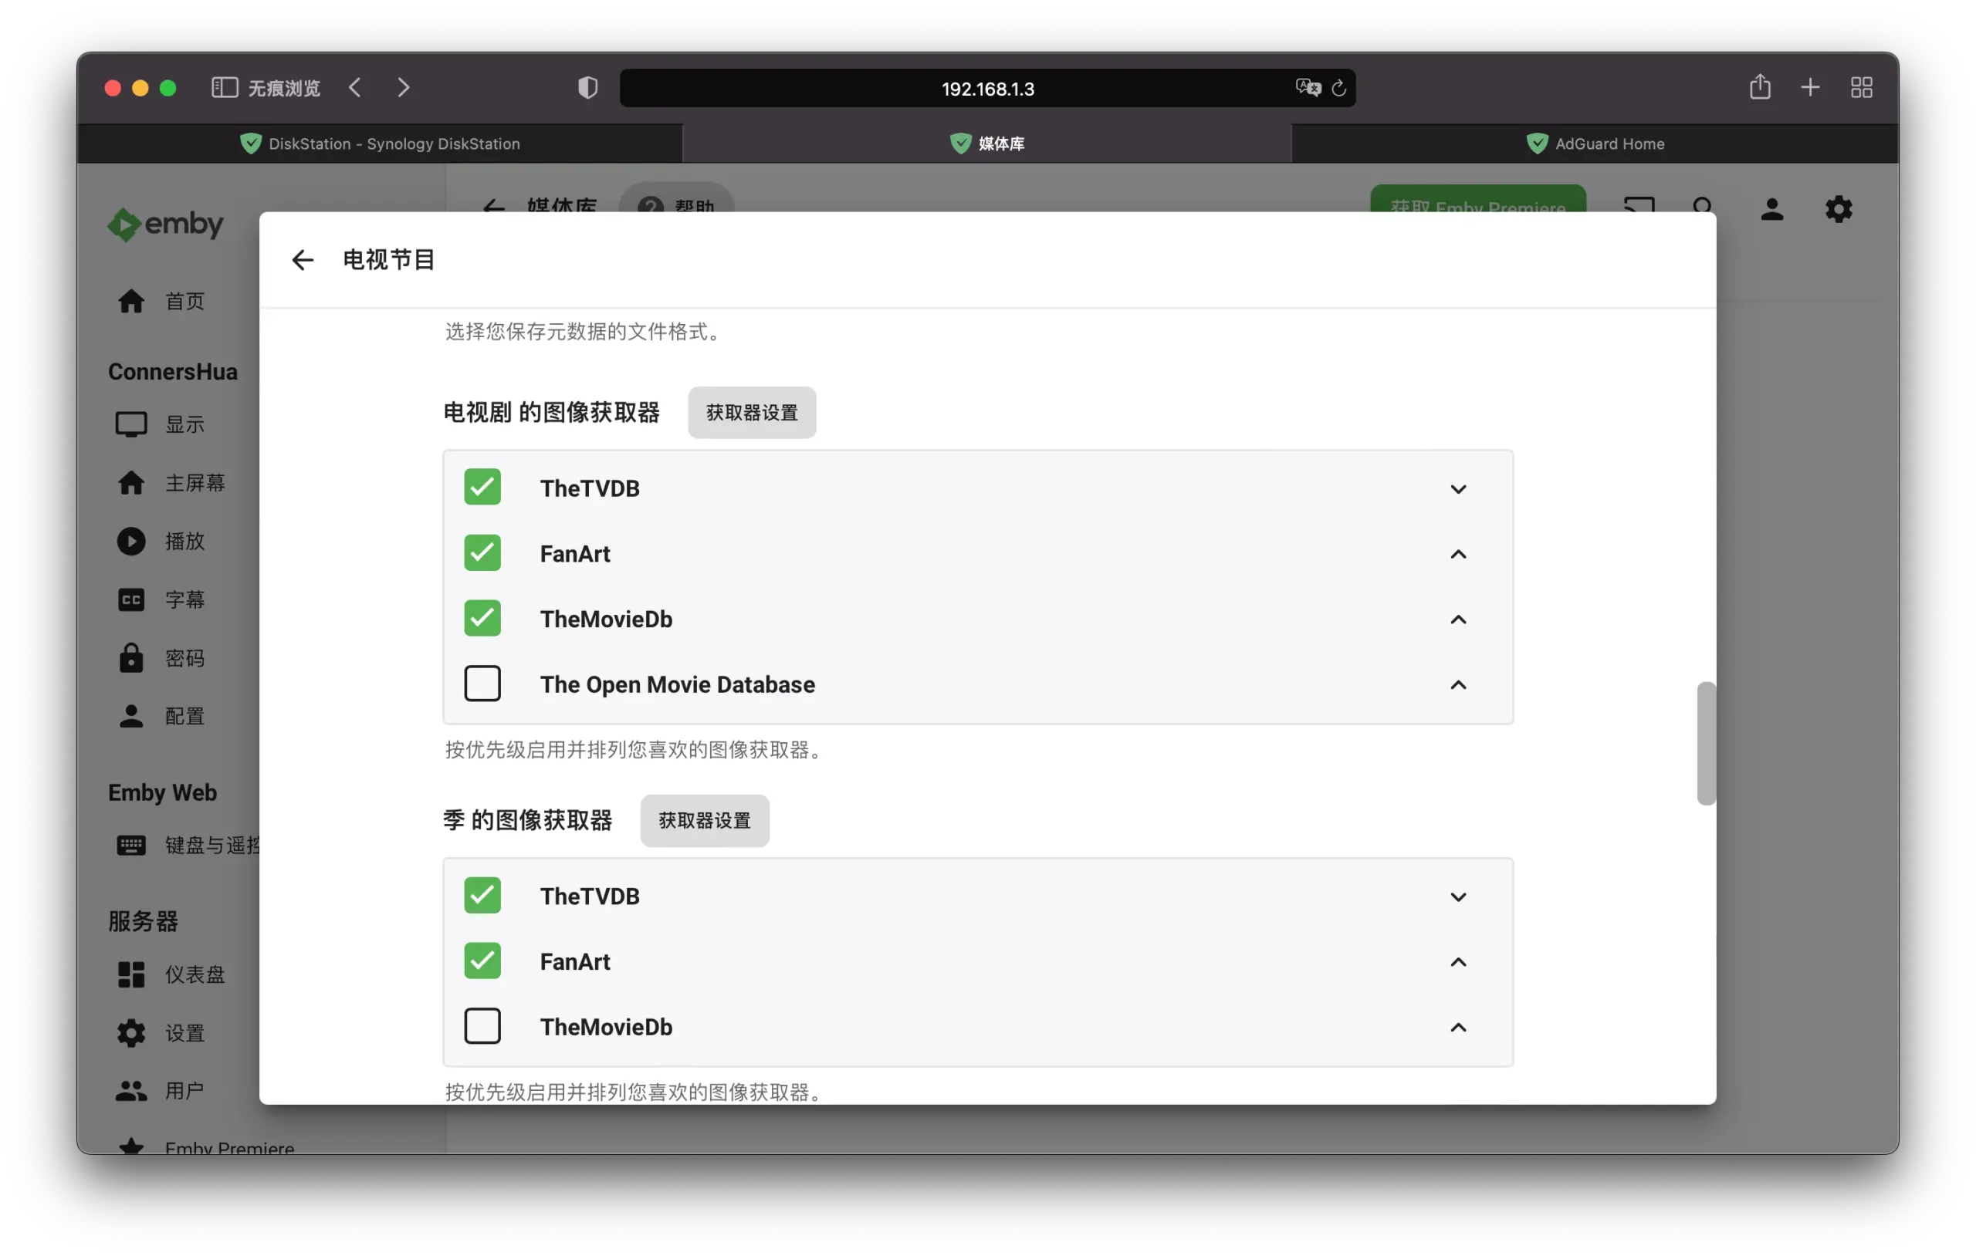Click the 电视剧 的图像获取器 heading

(x=551, y=412)
